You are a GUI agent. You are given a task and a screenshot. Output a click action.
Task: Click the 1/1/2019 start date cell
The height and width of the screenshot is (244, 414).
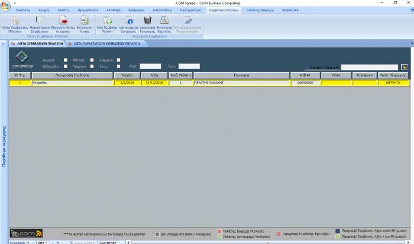(x=127, y=83)
